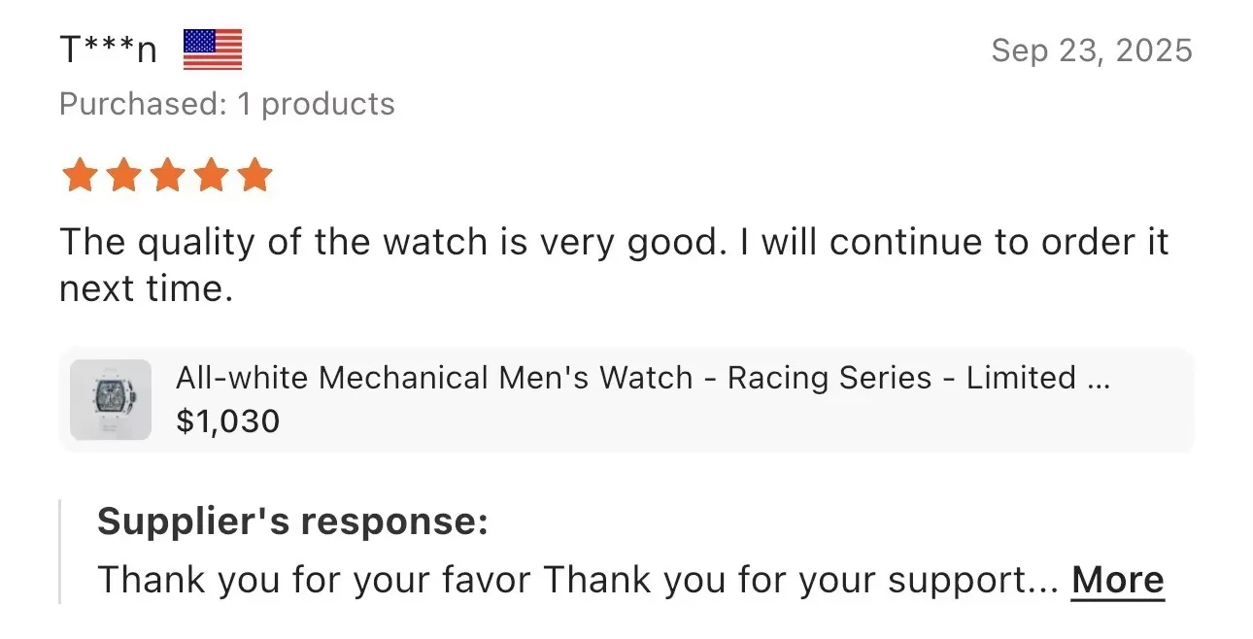
Task: Click the 'next time.' second review line
Action: click(147, 288)
